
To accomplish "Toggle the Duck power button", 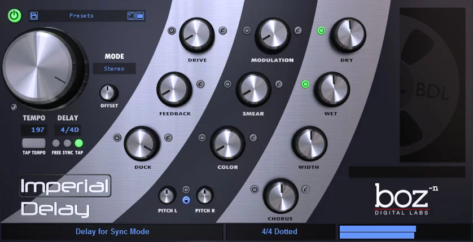I will (x=117, y=138).
